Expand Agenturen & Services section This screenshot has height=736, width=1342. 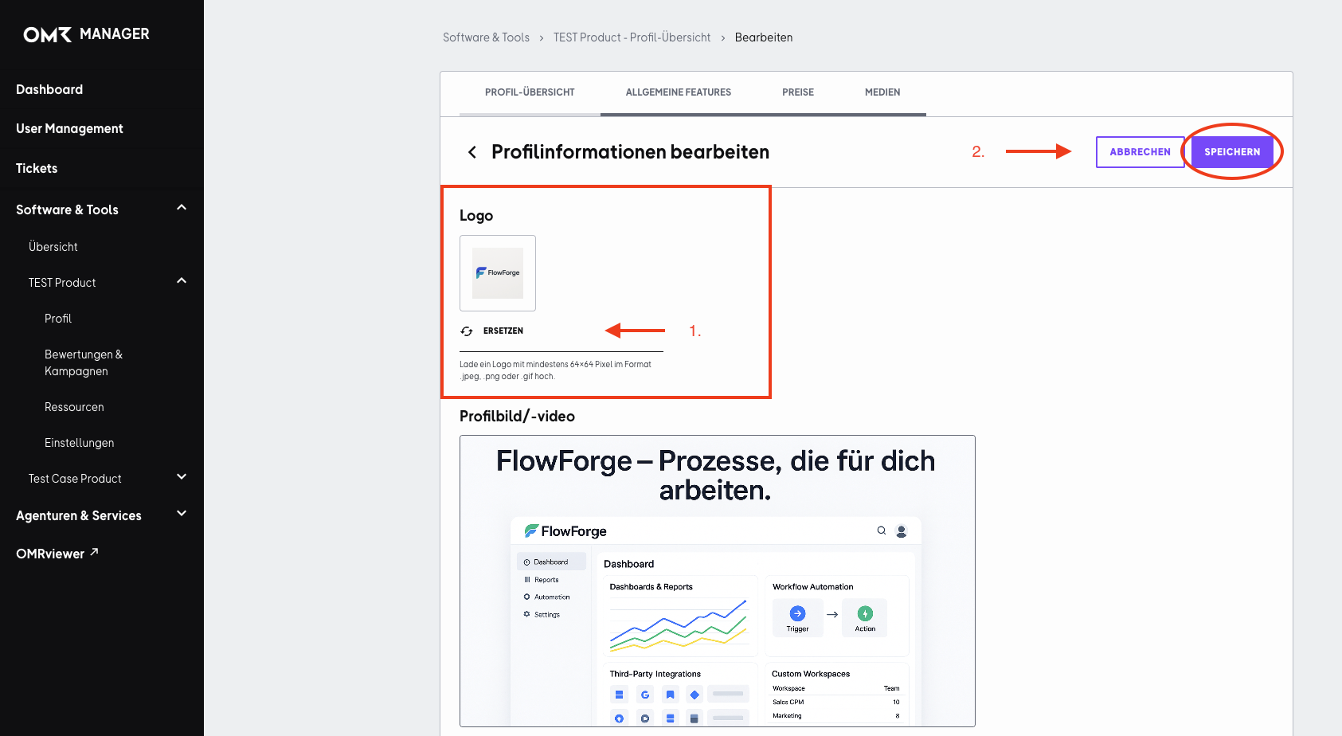tap(182, 514)
